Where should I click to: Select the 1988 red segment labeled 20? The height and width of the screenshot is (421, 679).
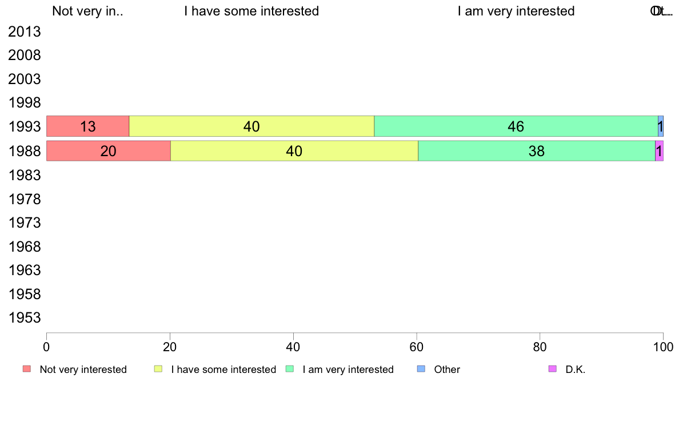(109, 151)
